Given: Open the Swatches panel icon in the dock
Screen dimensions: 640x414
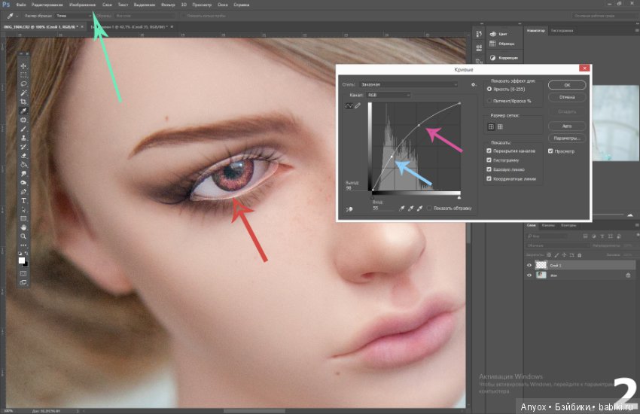Looking at the screenshot, I should 493,44.
